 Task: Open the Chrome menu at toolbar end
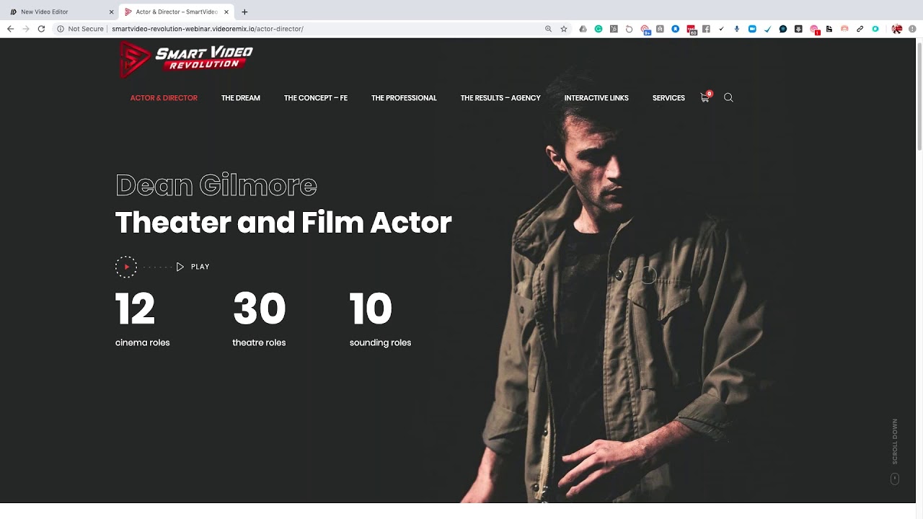pyautogui.click(x=913, y=29)
